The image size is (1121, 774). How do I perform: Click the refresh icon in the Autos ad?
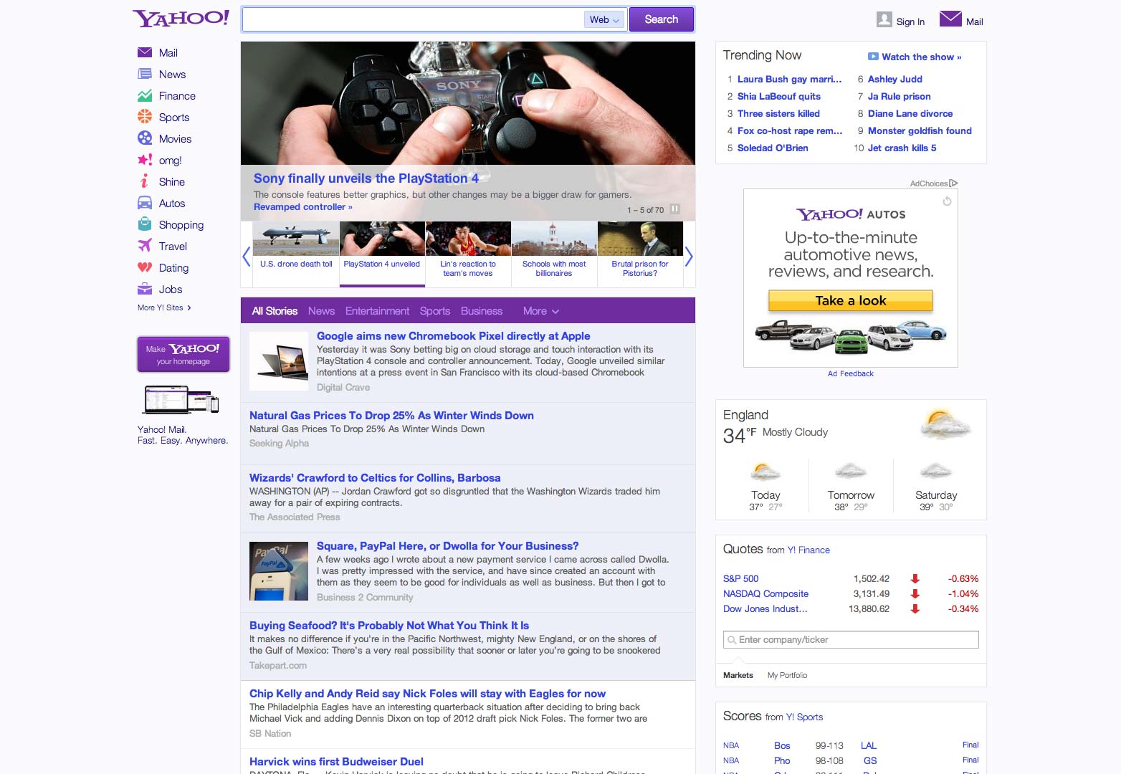[947, 201]
